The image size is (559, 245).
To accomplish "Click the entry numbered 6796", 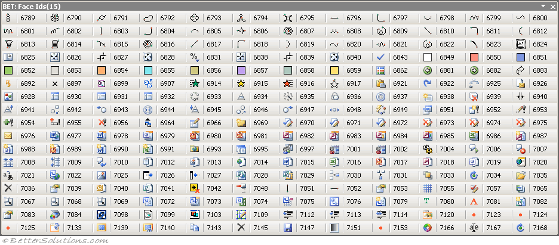I will coord(354,18).
